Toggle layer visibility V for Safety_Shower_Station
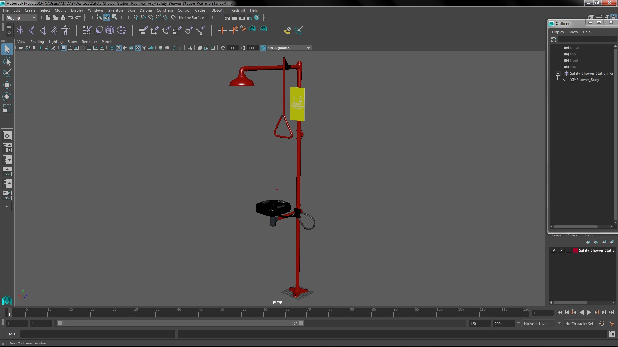The width and height of the screenshot is (618, 347). click(x=554, y=250)
